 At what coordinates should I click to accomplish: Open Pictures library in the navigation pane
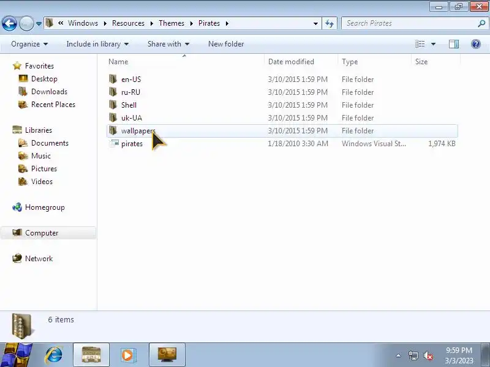pyautogui.click(x=43, y=169)
